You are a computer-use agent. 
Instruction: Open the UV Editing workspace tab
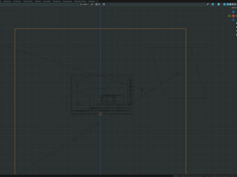(x=17, y=1)
